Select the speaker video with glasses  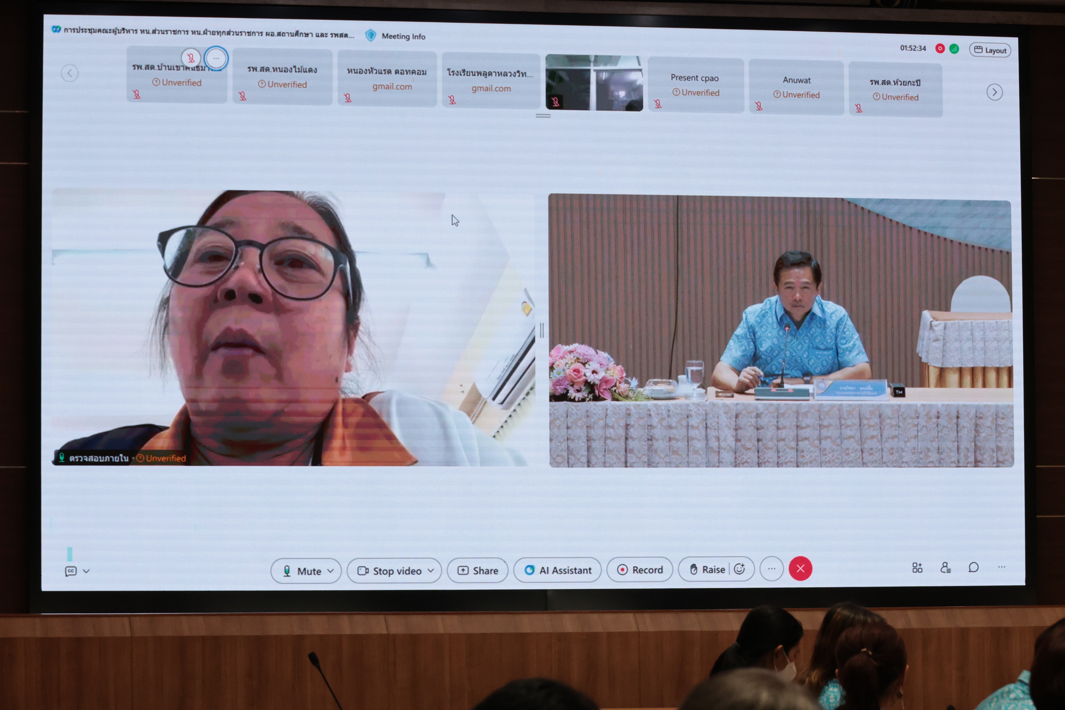[x=293, y=328]
